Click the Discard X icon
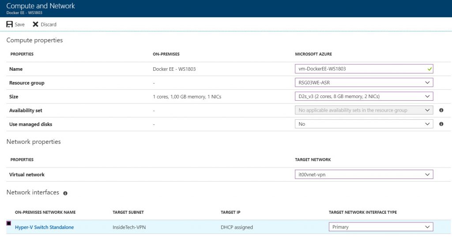 (35, 25)
